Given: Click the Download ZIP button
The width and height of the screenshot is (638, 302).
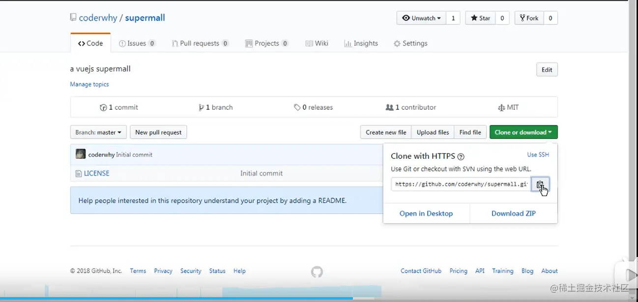Looking at the screenshot, I should (513, 214).
